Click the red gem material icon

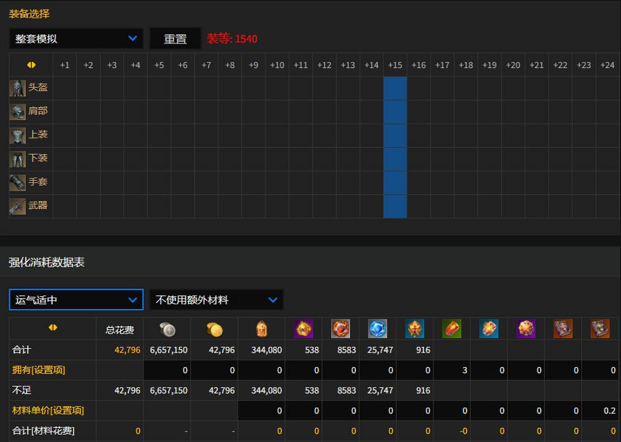pos(340,329)
